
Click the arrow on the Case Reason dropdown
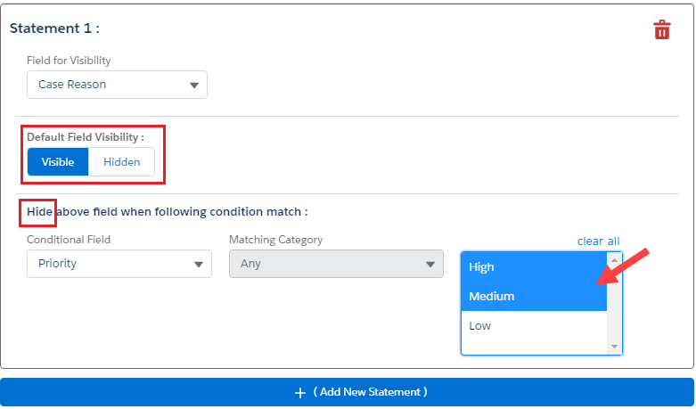(194, 86)
